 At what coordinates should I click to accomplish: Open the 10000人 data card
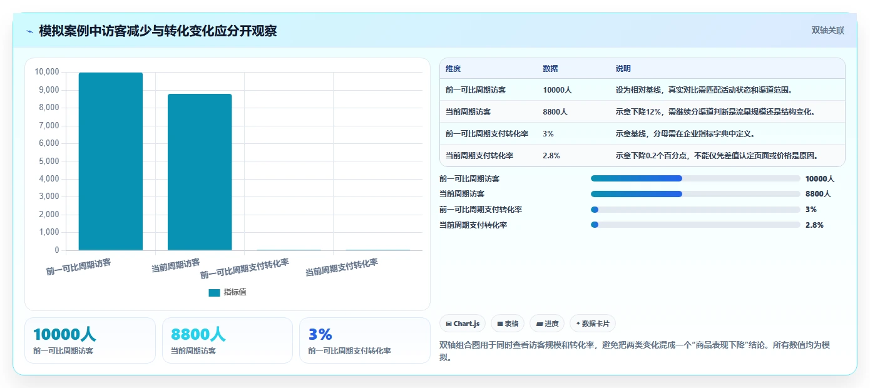pyautogui.click(x=90, y=340)
